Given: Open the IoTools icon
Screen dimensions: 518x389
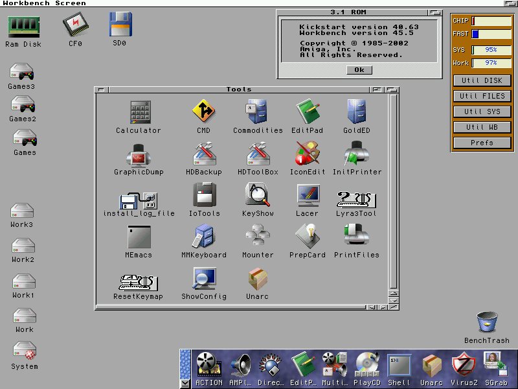Looking at the screenshot, I should (205, 195).
